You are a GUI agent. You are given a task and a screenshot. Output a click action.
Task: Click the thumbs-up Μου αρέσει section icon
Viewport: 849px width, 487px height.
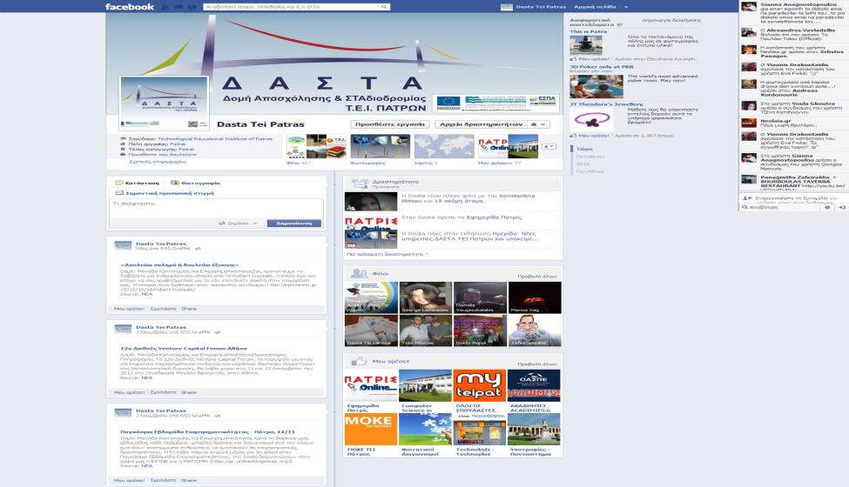tap(359, 361)
